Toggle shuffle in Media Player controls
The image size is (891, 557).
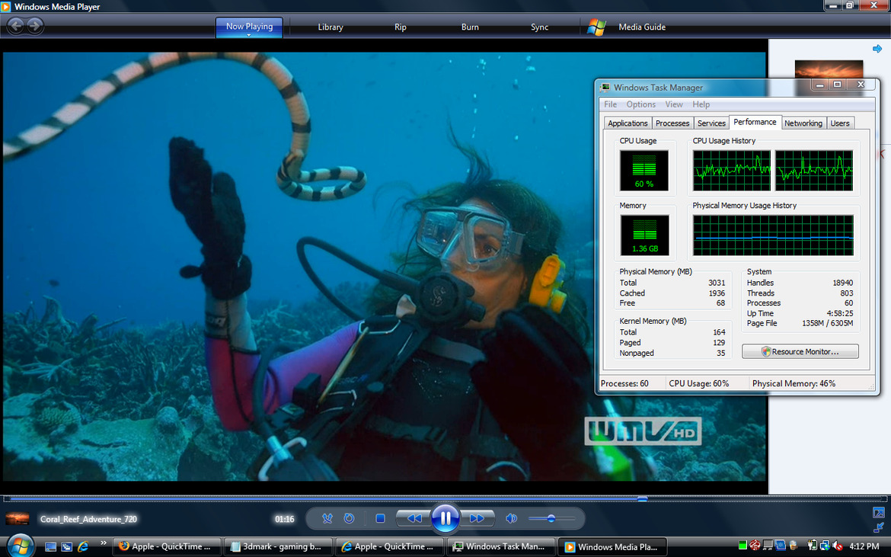point(327,518)
